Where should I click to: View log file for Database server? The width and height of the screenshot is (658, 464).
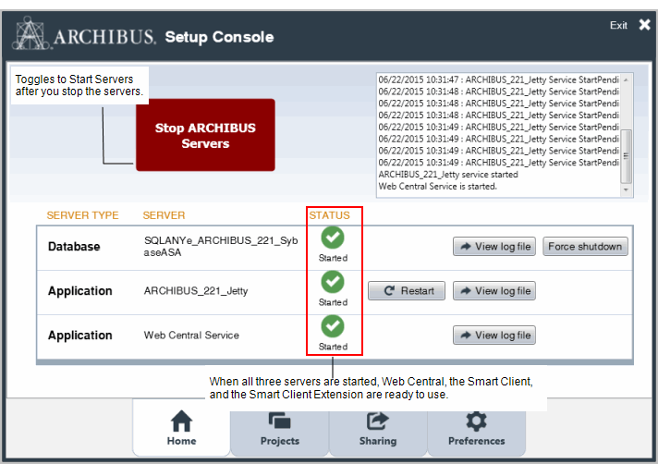(494, 246)
